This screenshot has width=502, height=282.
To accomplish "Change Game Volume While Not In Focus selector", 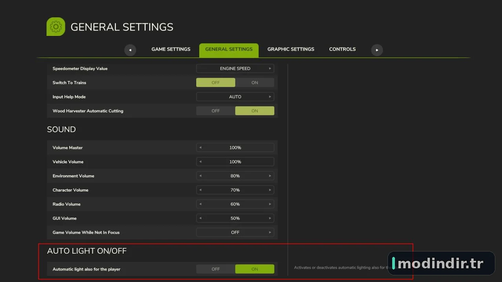I will tap(235, 232).
